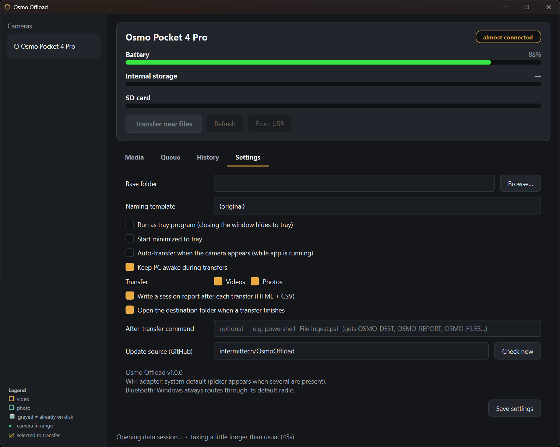Screen dimensions: 560x447
Task: Click the almost connected status badge
Action: (508, 37)
